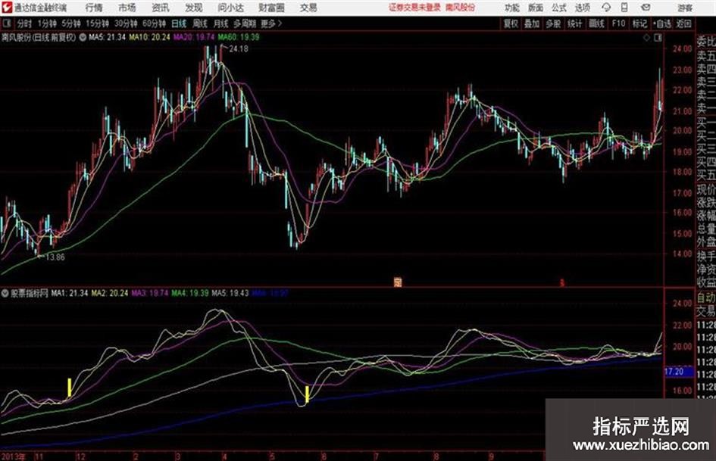
Task: Click the 返回 back button
Action: point(683,23)
